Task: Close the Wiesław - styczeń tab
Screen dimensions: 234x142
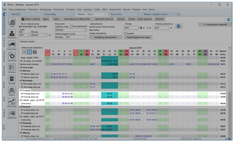Action: coord(105,14)
